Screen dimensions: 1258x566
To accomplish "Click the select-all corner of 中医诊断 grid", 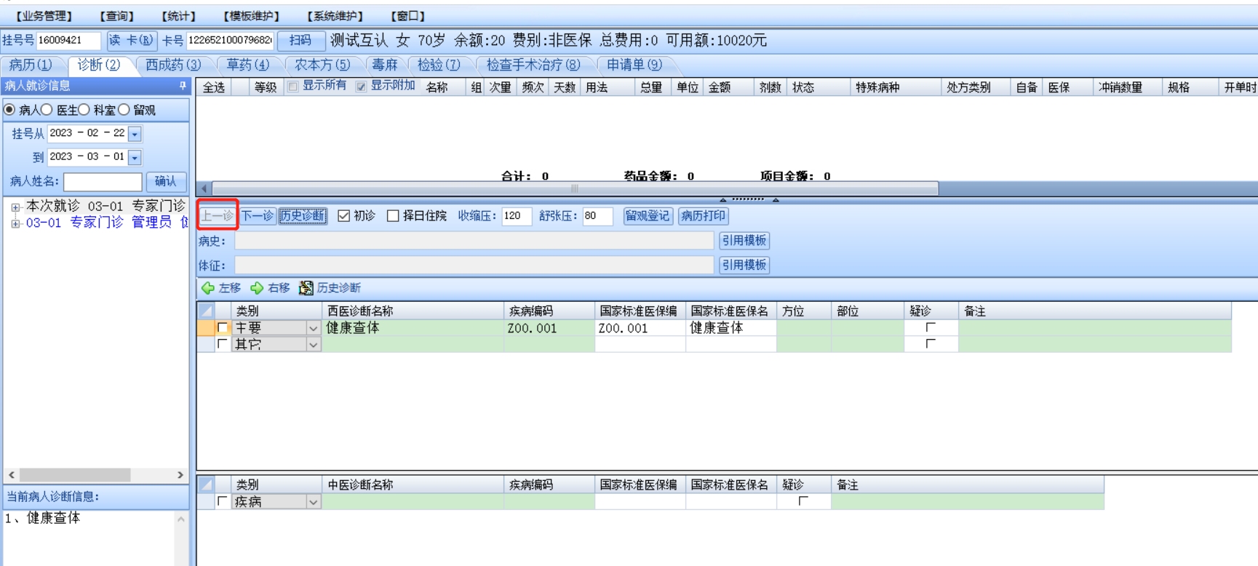I will click(x=207, y=485).
